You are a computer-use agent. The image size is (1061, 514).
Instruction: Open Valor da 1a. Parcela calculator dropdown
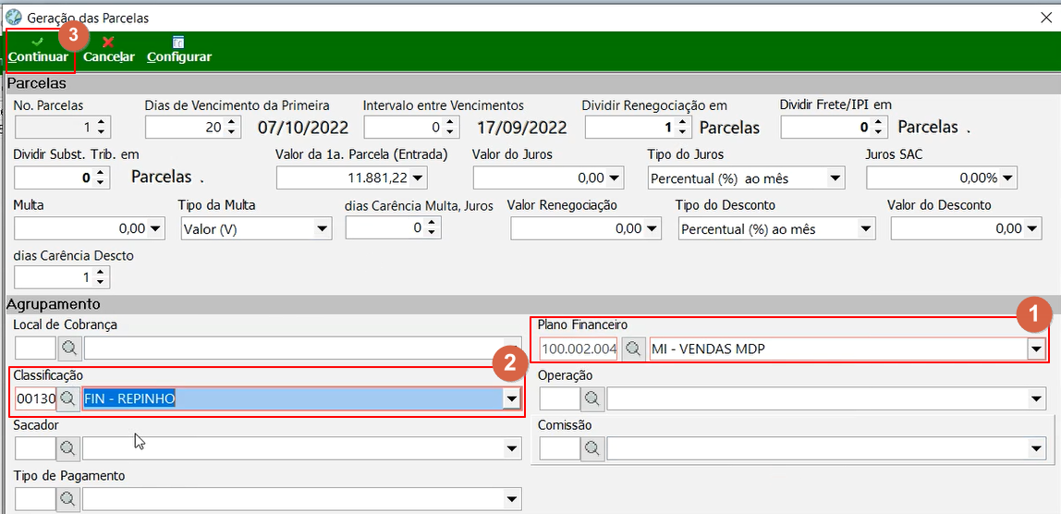(x=418, y=178)
